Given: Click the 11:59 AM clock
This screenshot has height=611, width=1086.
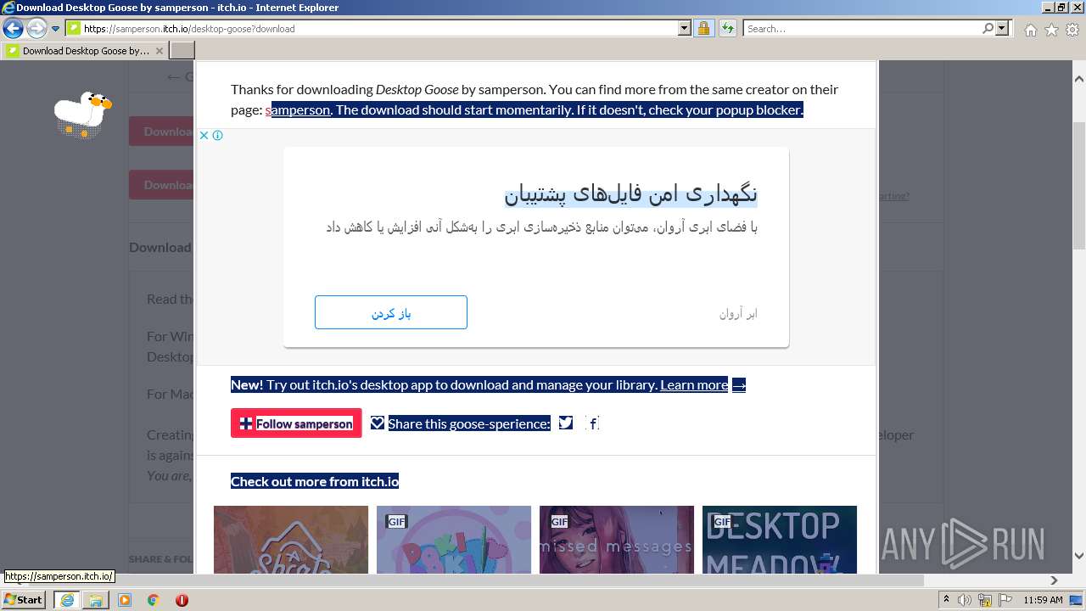Looking at the screenshot, I should tap(1043, 599).
